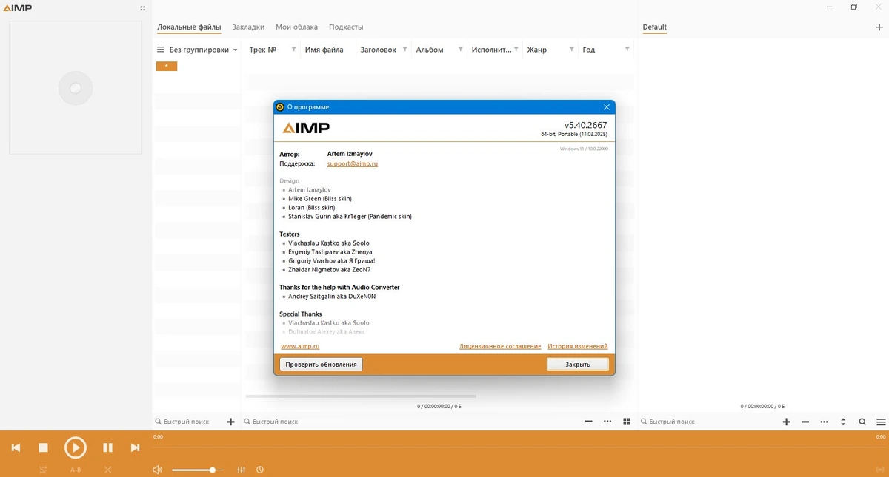Adjust the volume slider

point(198,470)
